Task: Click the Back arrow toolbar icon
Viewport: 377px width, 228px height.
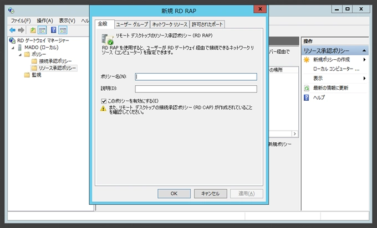Action: pyautogui.click(x=12, y=30)
